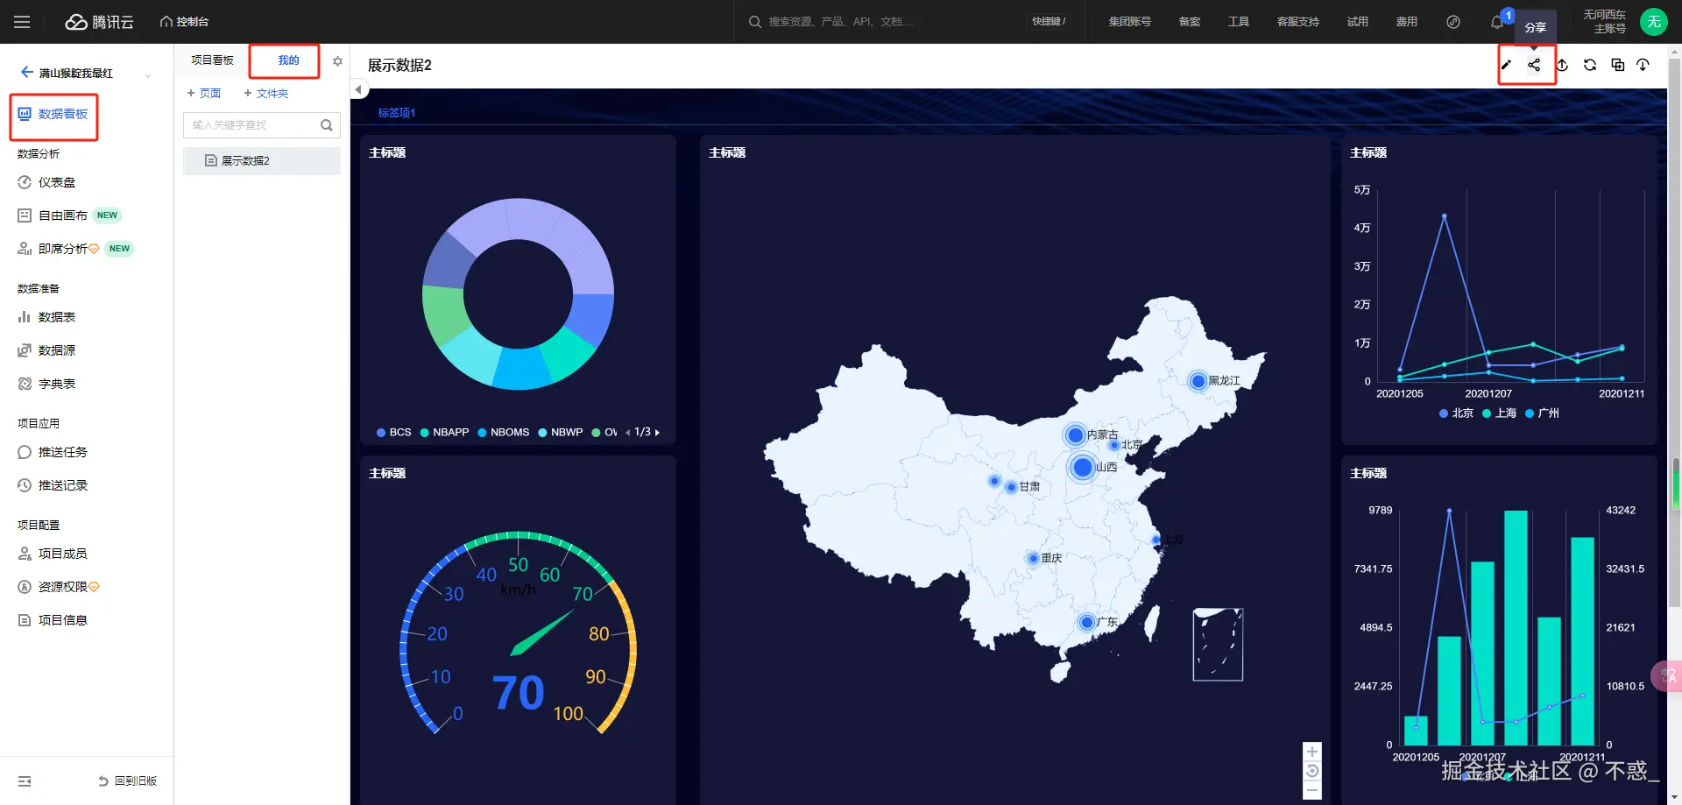Toggle the BCS legend item

[x=393, y=433]
